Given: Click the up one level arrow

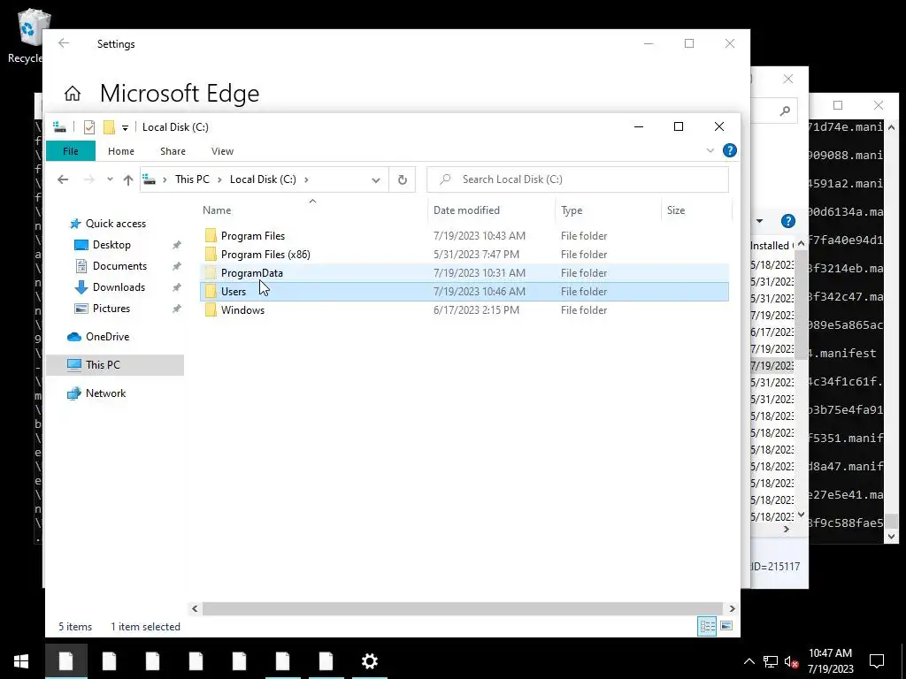Looking at the screenshot, I should [128, 179].
